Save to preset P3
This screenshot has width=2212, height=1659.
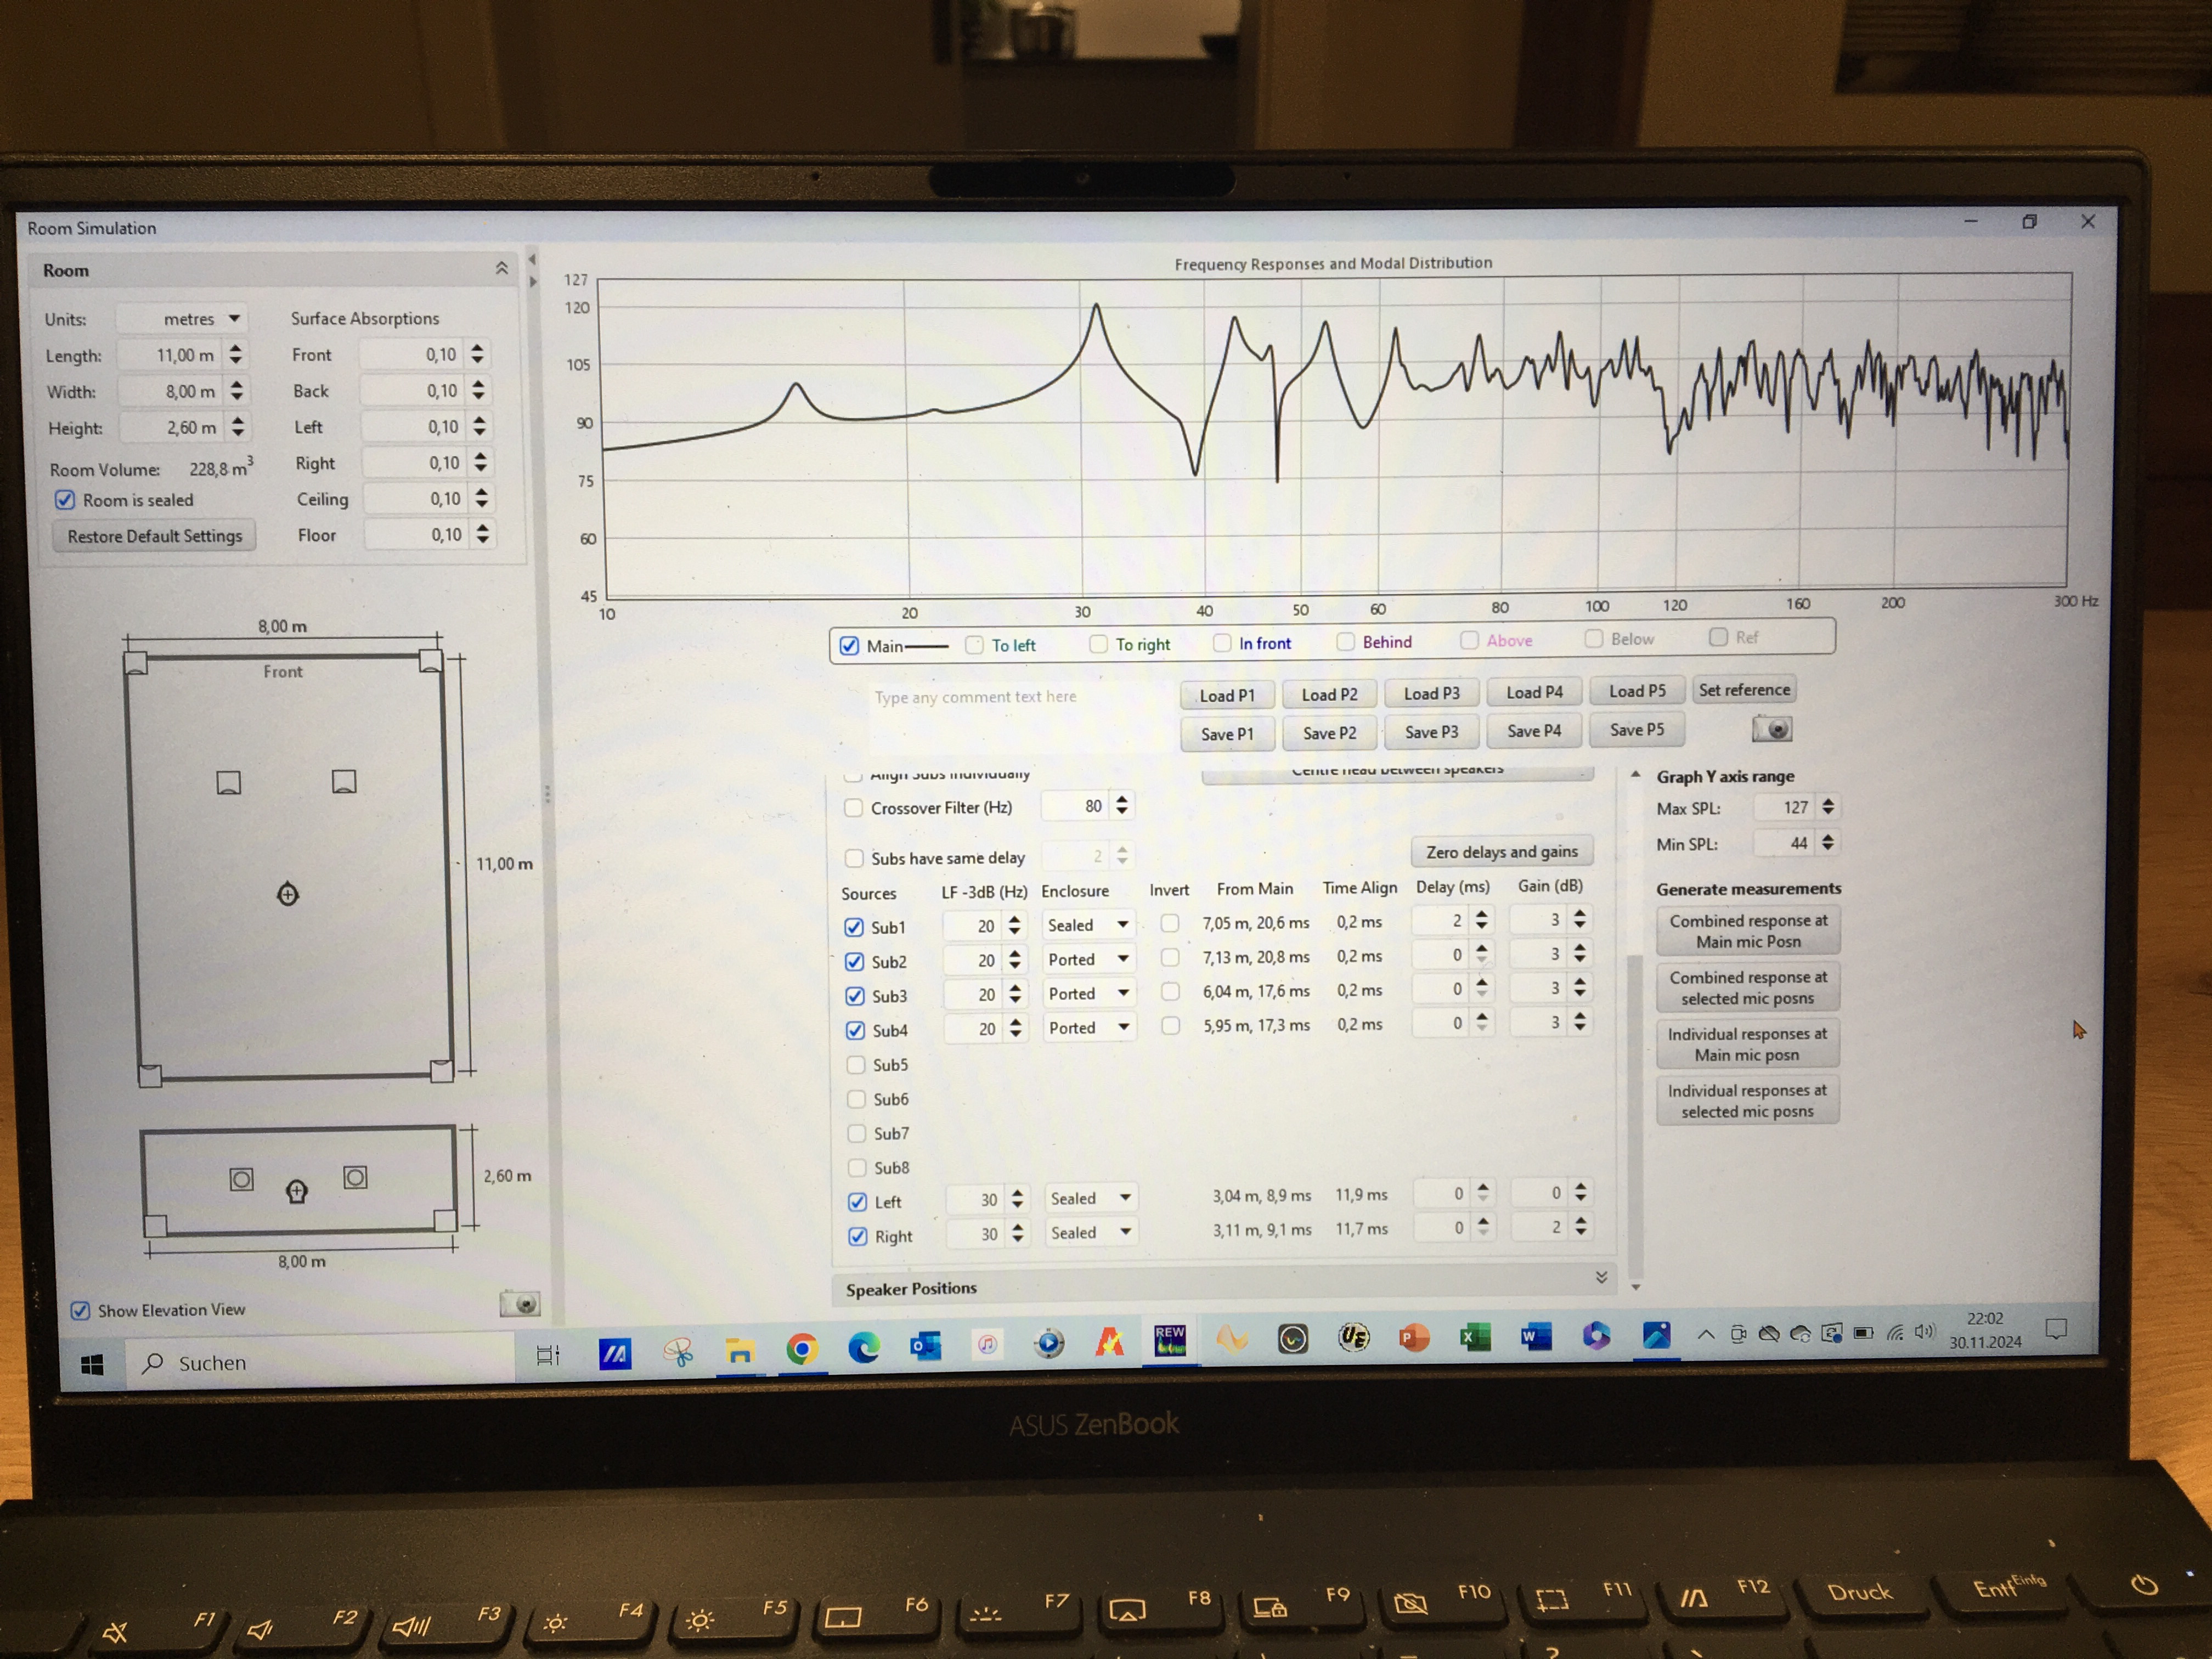1431,732
